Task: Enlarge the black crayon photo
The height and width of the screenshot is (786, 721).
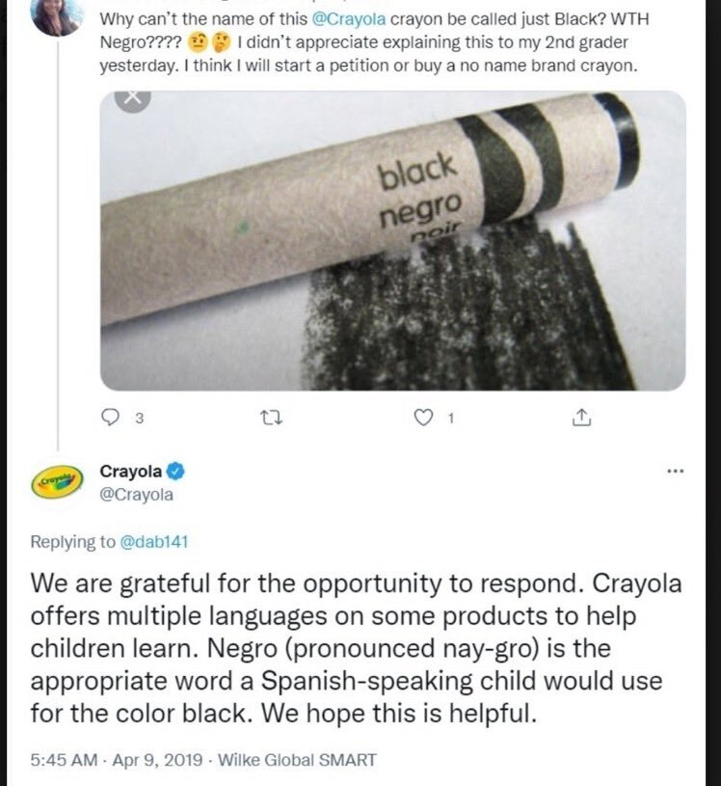Action: (393, 241)
